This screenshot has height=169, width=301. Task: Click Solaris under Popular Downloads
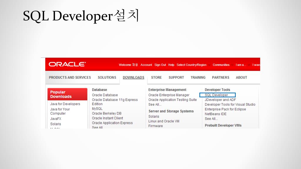[56, 124]
